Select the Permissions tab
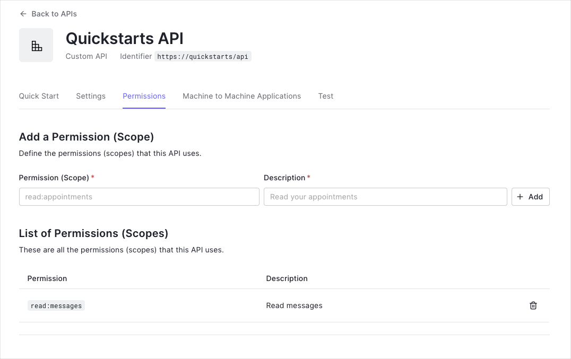The height and width of the screenshot is (359, 571). [144, 96]
